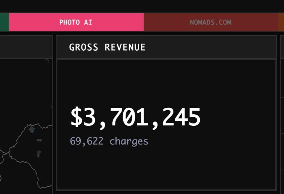Select the orange tab right of NOMADS.COM

click(281, 22)
